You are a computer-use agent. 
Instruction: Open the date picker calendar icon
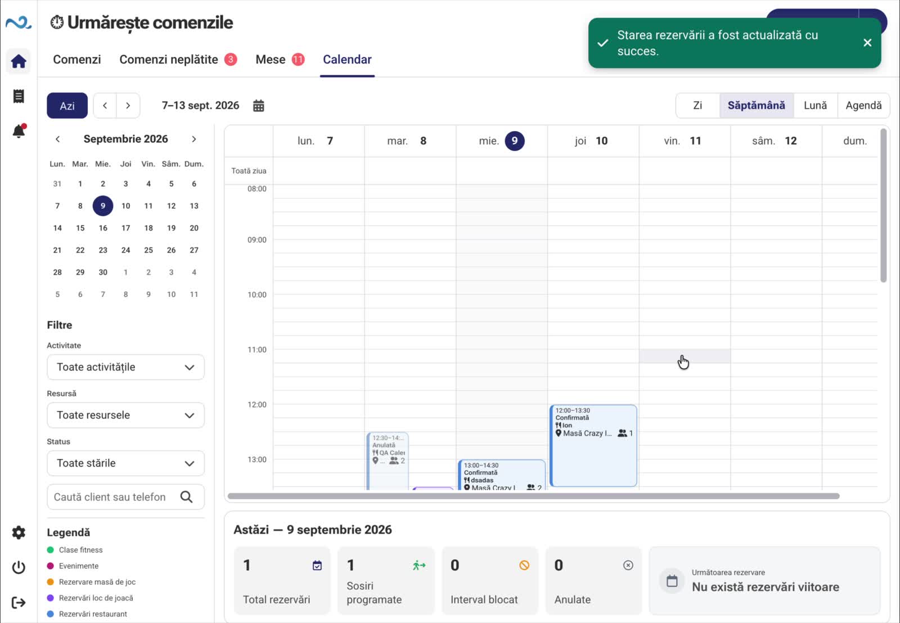[259, 106]
